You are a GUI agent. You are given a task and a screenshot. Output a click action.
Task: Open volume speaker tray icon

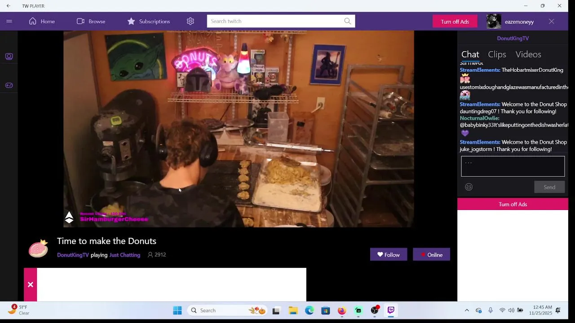(511, 310)
